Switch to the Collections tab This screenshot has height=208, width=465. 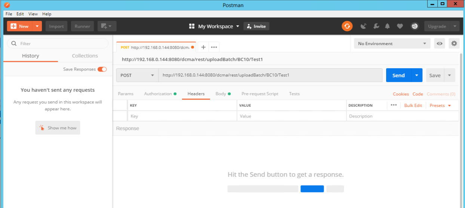(x=85, y=56)
